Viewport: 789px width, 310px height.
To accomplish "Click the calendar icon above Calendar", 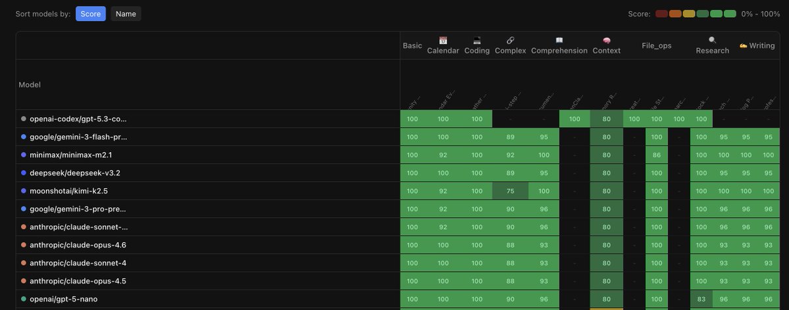I will (x=443, y=41).
